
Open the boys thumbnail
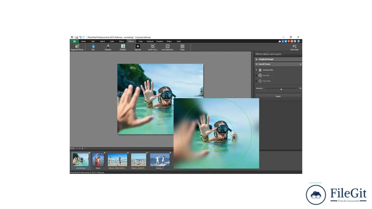98,160
